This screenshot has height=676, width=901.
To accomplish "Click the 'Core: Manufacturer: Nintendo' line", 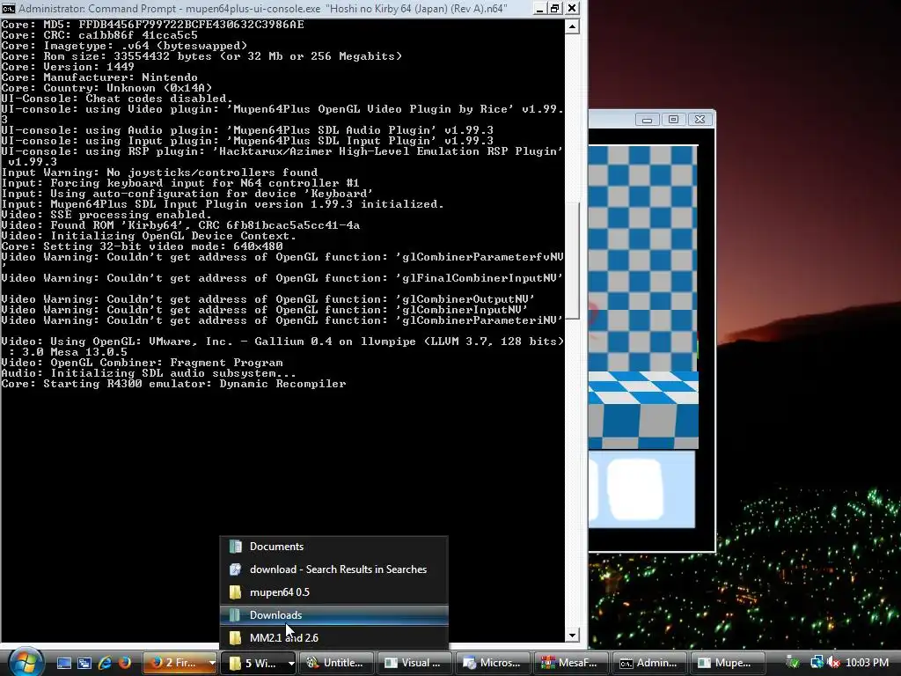I will 99,77.
